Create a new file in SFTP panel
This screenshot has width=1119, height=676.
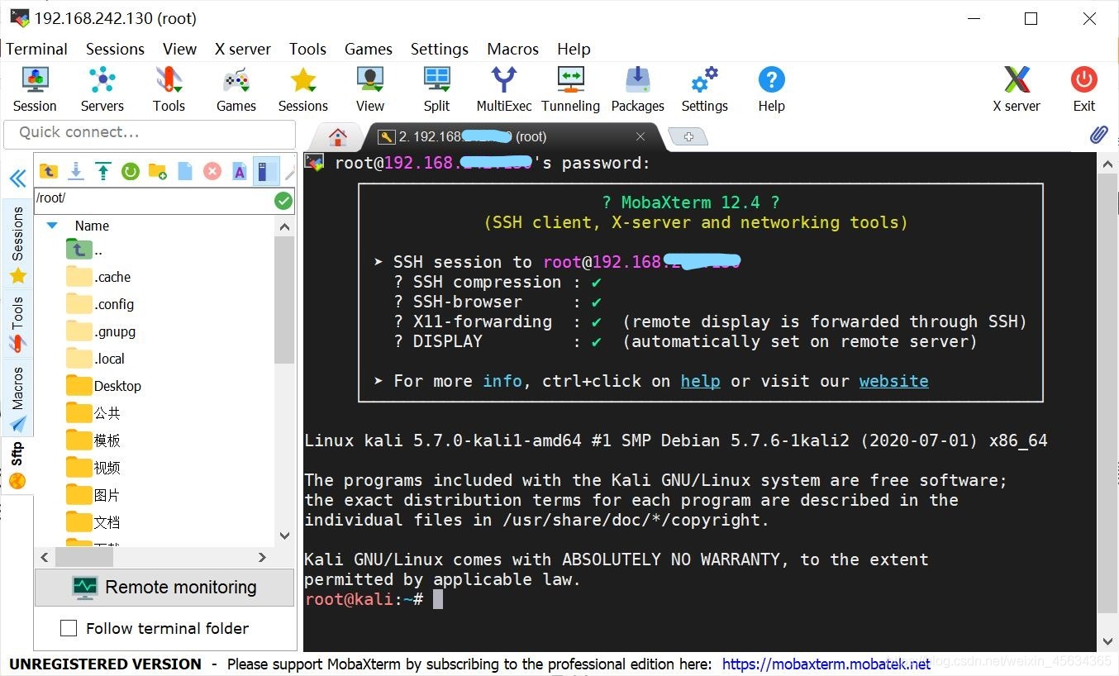pos(185,171)
